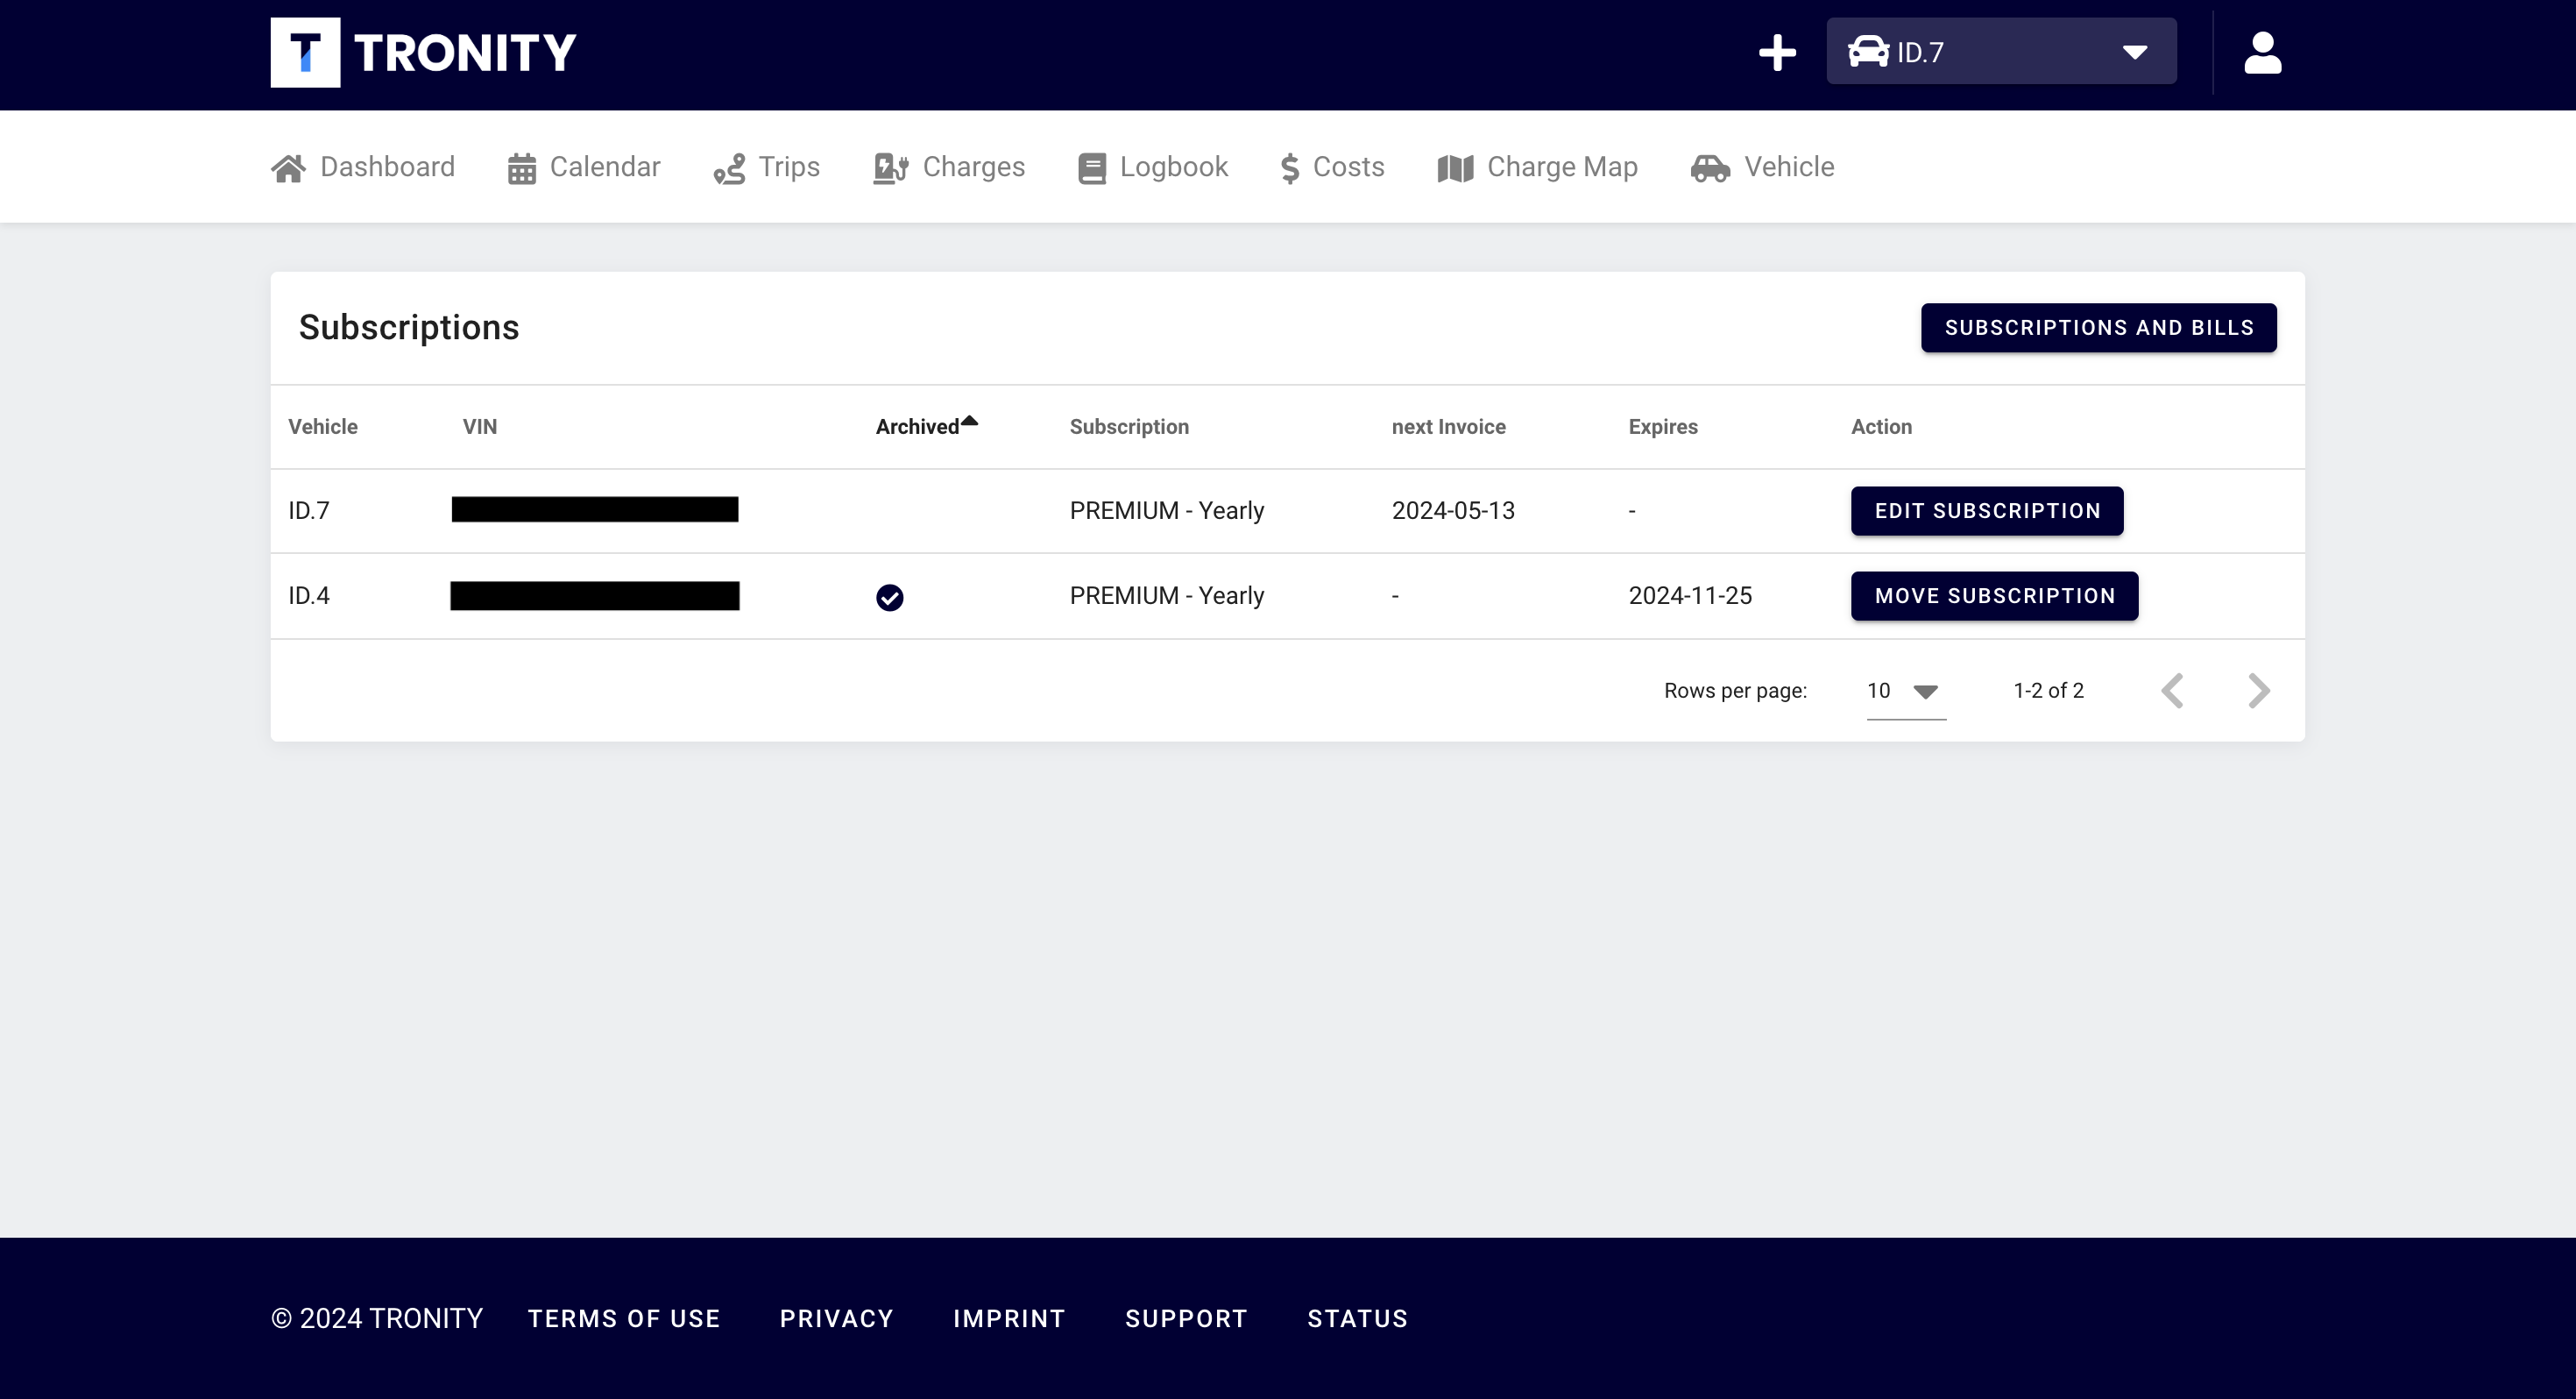The width and height of the screenshot is (2576, 1399).
Task: View the Charge Map tab
Action: coord(1537,167)
